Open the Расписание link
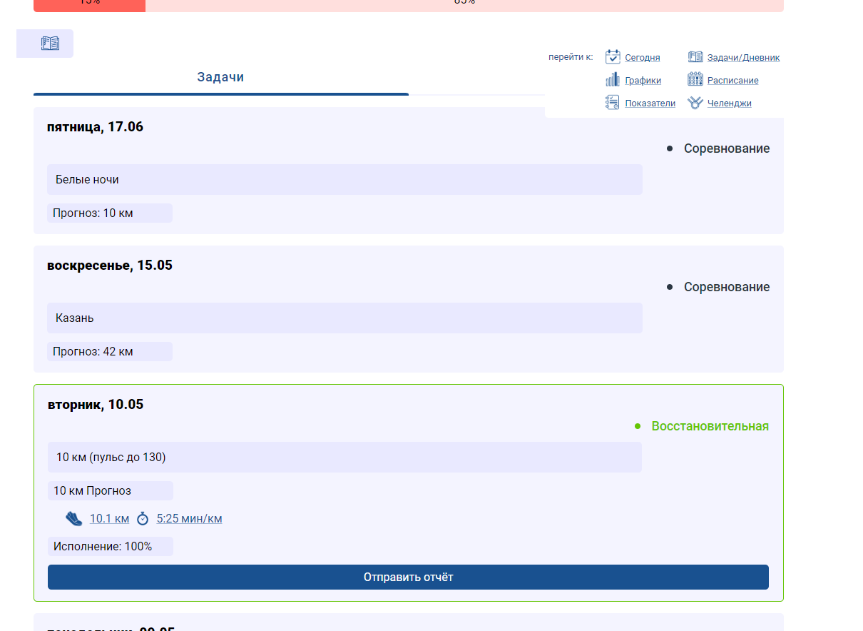 [732, 81]
